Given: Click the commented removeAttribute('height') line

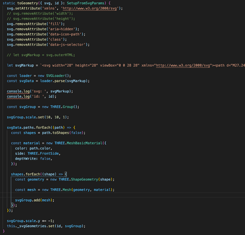Looking at the screenshot, I should (x=41, y=19).
